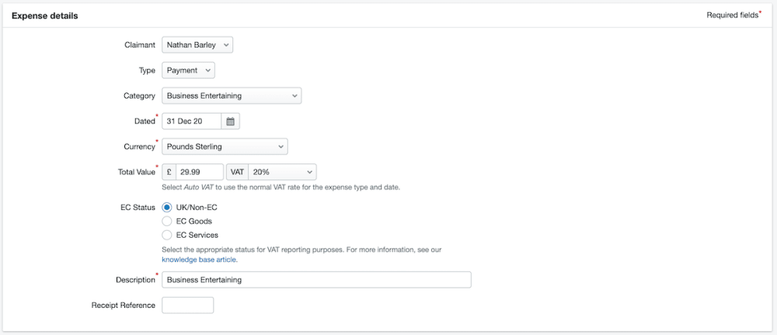This screenshot has width=777, height=335.
Task: Click the £ symbol beside Total Value
Action: pyautogui.click(x=169, y=172)
